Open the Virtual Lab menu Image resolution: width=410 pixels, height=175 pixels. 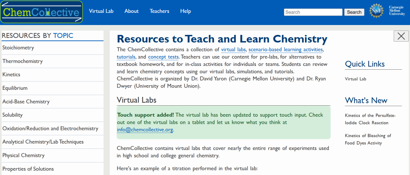101,11
